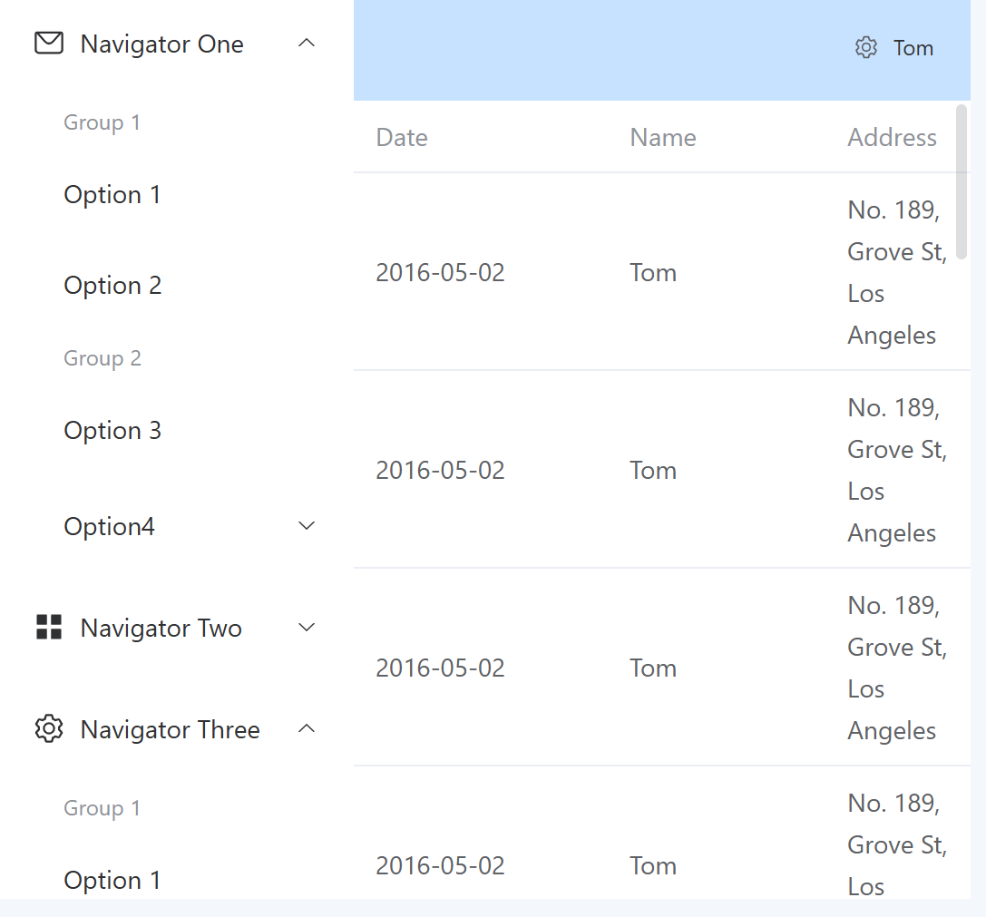Viewport: 986px width, 917px height.
Task: Select Option 1 under Navigator One
Action: 112,195
